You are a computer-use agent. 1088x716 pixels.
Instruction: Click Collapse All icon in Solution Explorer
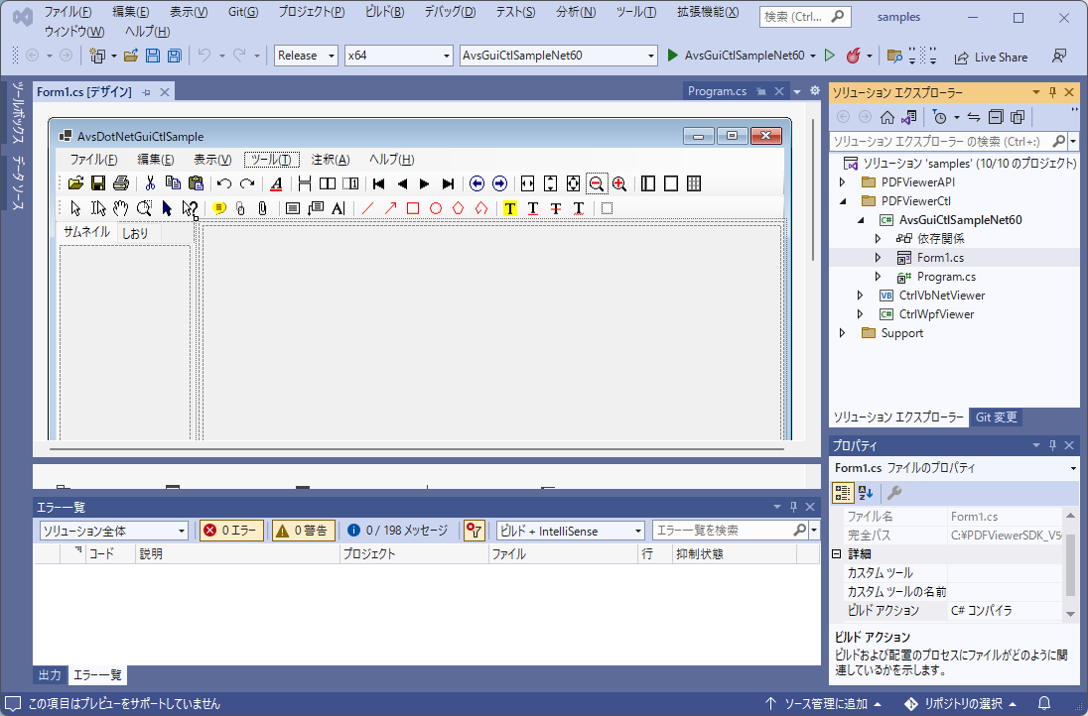[x=996, y=117]
